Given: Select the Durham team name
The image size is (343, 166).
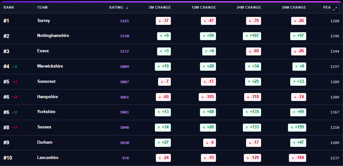Looking at the screenshot, I should 45,142.
